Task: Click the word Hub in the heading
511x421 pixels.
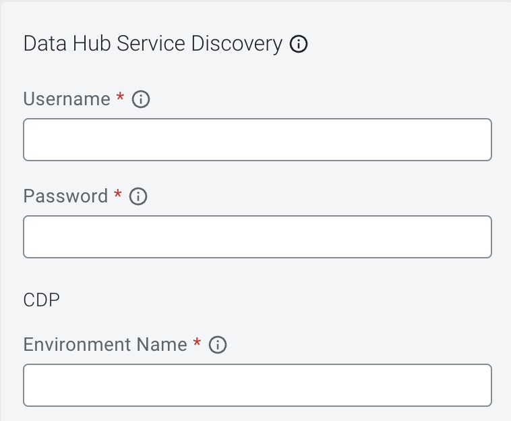Action: click(92, 43)
